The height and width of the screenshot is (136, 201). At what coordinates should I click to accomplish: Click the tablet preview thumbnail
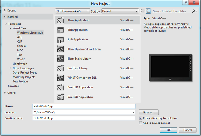click(x=170, y=68)
